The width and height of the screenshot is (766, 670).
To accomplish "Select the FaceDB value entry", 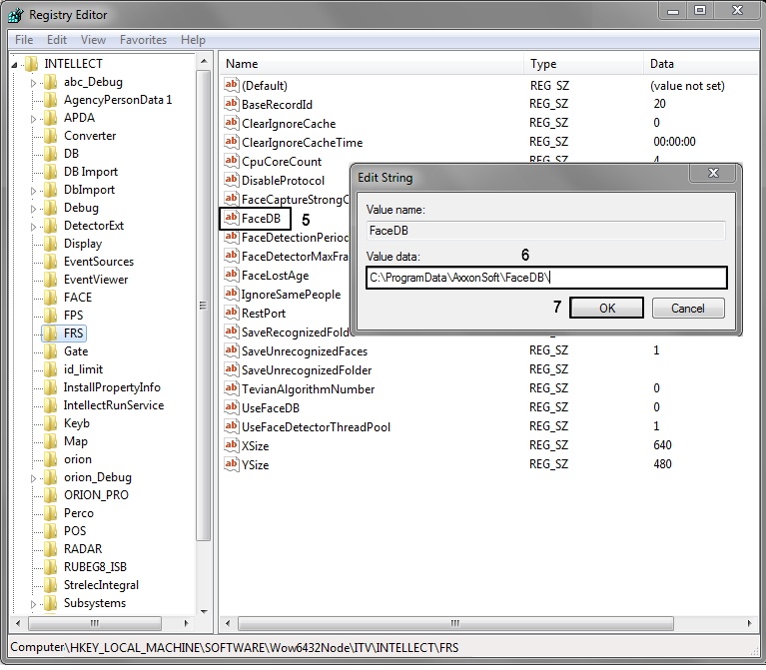I will click(261, 219).
